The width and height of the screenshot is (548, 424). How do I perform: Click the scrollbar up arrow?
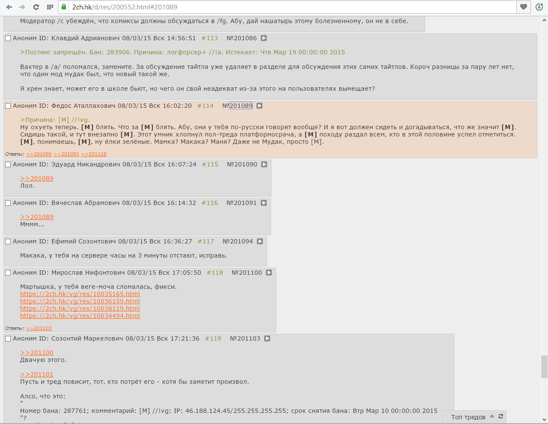544,20
